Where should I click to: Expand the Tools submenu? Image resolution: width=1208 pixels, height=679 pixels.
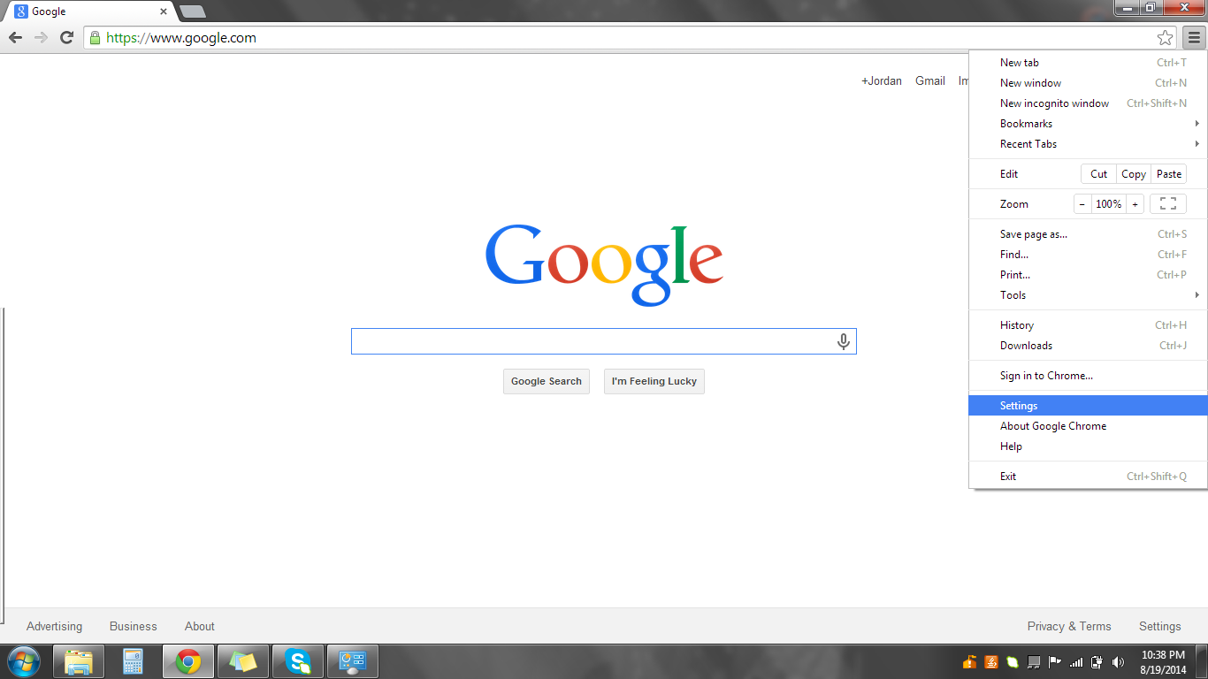coord(1089,295)
